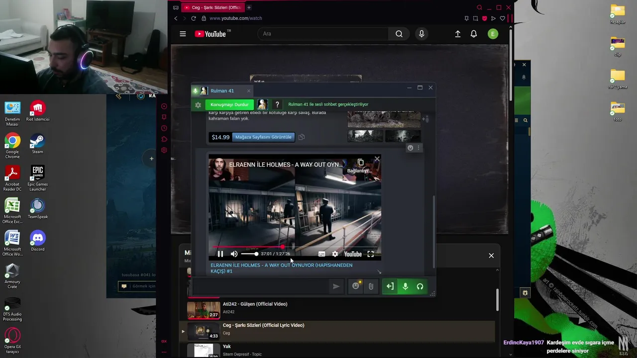The image size is (637, 358).
Task: Open embedded video player settings gear
Action: (335, 254)
